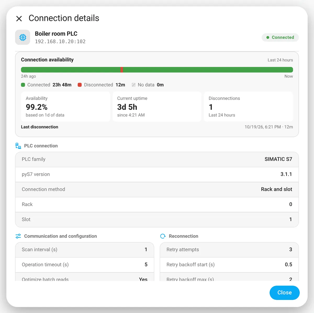Image resolution: width=314 pixels, height=313 pixels.
Task: Click the 3.1.1 version value
Action: [x=286, y=174]
